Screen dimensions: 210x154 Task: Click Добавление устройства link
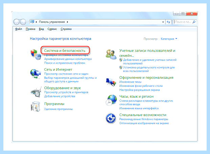60,96
